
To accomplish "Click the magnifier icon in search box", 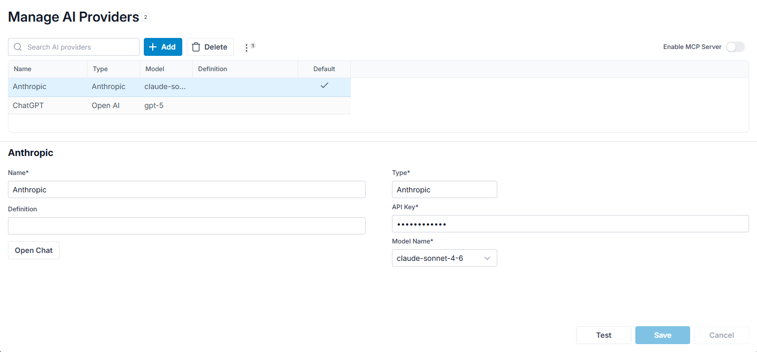I will pyautogui.click(x=18, y=47).
